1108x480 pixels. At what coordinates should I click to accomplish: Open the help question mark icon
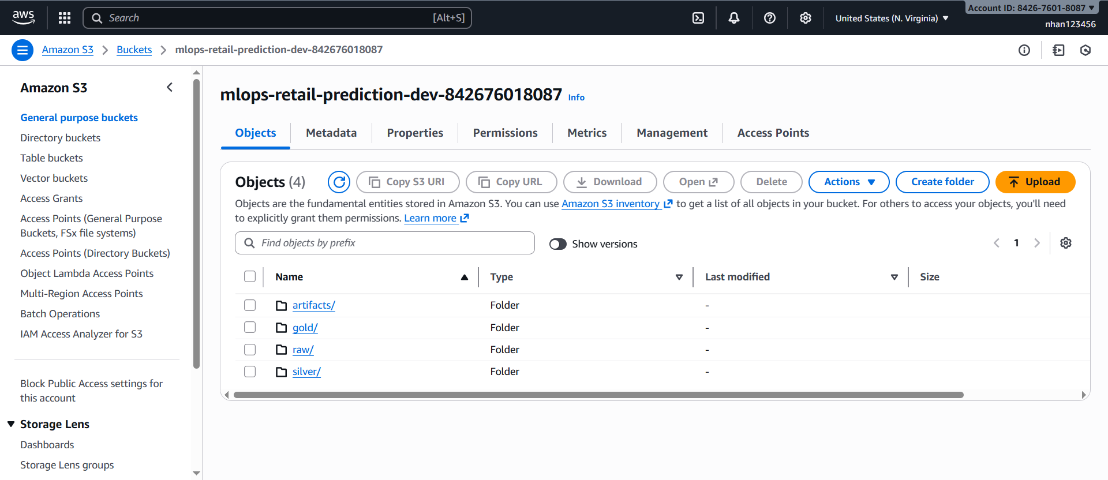click(x=769, y=18)
